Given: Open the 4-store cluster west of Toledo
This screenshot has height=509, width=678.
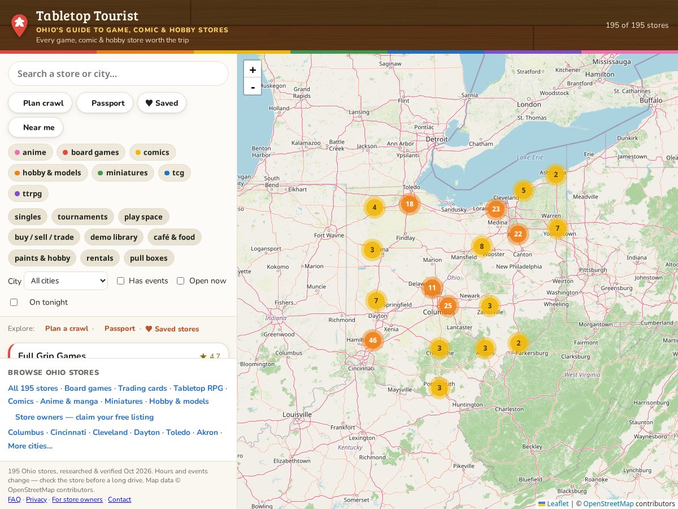Looking at the screenshot, I should pos(374,208).
